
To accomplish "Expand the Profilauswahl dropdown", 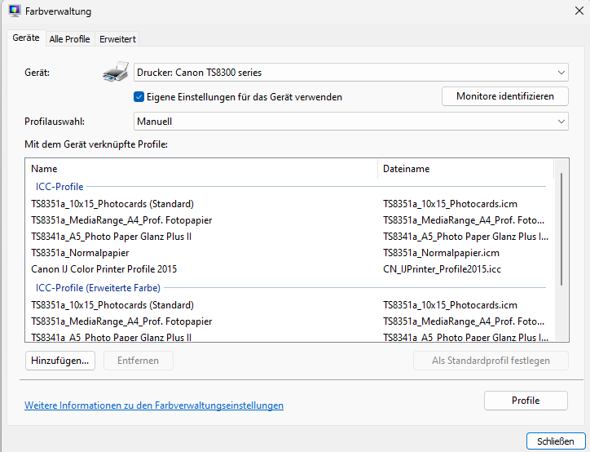I will coord(350,122).
